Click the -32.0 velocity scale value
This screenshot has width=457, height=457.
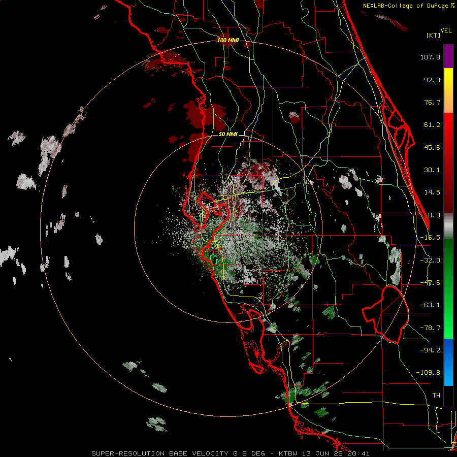[430, 260]
